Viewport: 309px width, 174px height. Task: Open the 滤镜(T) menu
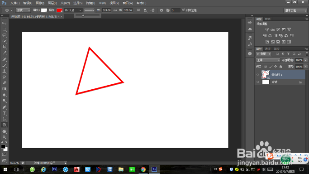pos(90,3)
